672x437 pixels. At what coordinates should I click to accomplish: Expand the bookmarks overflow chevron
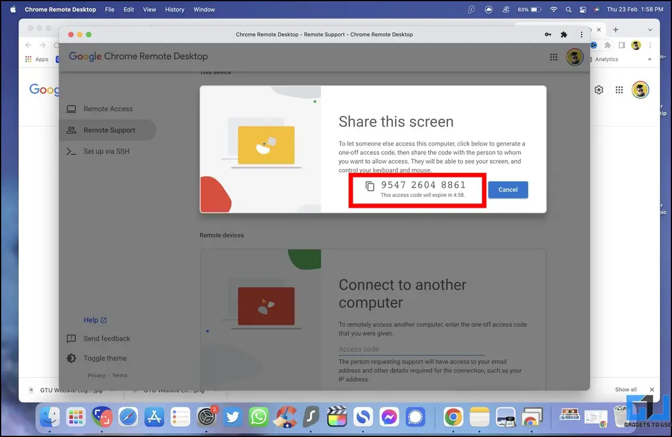(650, 59)
